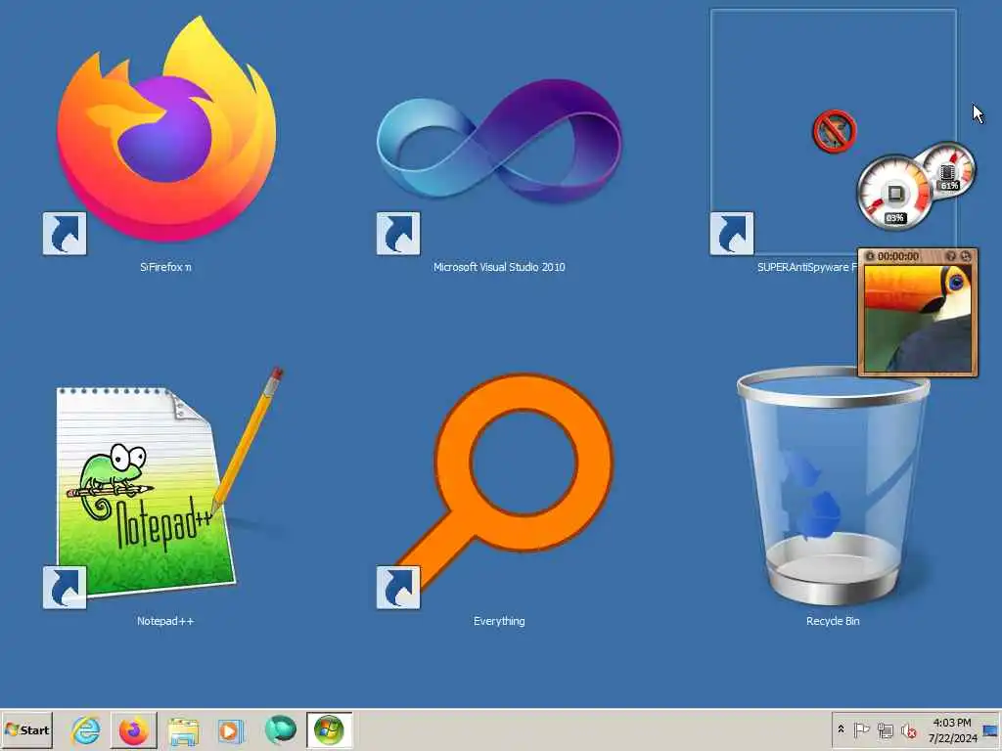Image resolution: width=1002 pixels, height=751 pixels.
Task: Click the 'Microsoft Visual Studio 2010' label
Action: pos(499,267)
